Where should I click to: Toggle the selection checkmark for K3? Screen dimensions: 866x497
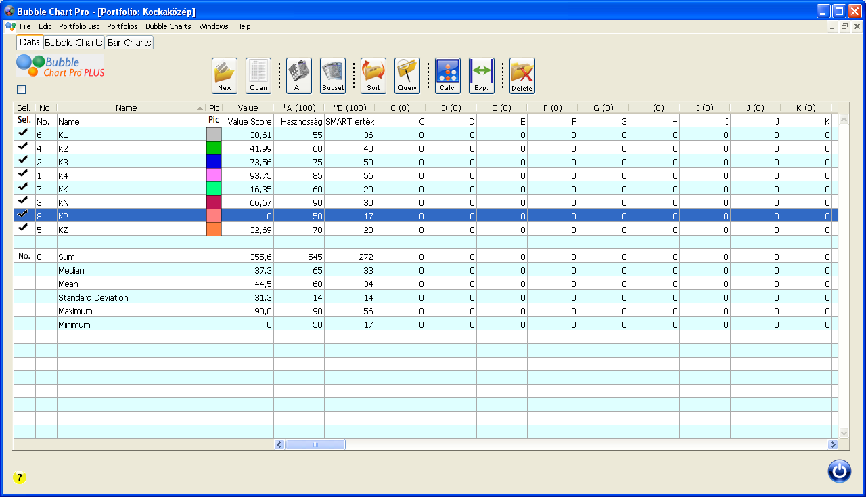[x=24, y=161]
